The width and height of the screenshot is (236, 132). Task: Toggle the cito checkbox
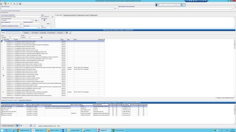click(x=51, y=23)
